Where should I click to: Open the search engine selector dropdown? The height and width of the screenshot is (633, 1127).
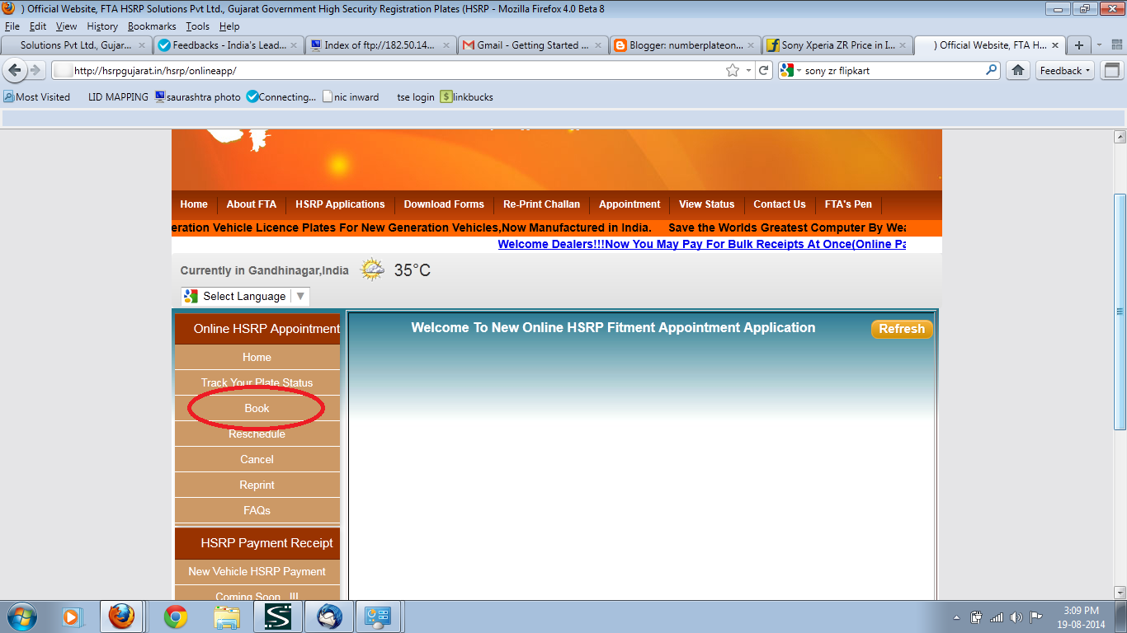point(797,70)
